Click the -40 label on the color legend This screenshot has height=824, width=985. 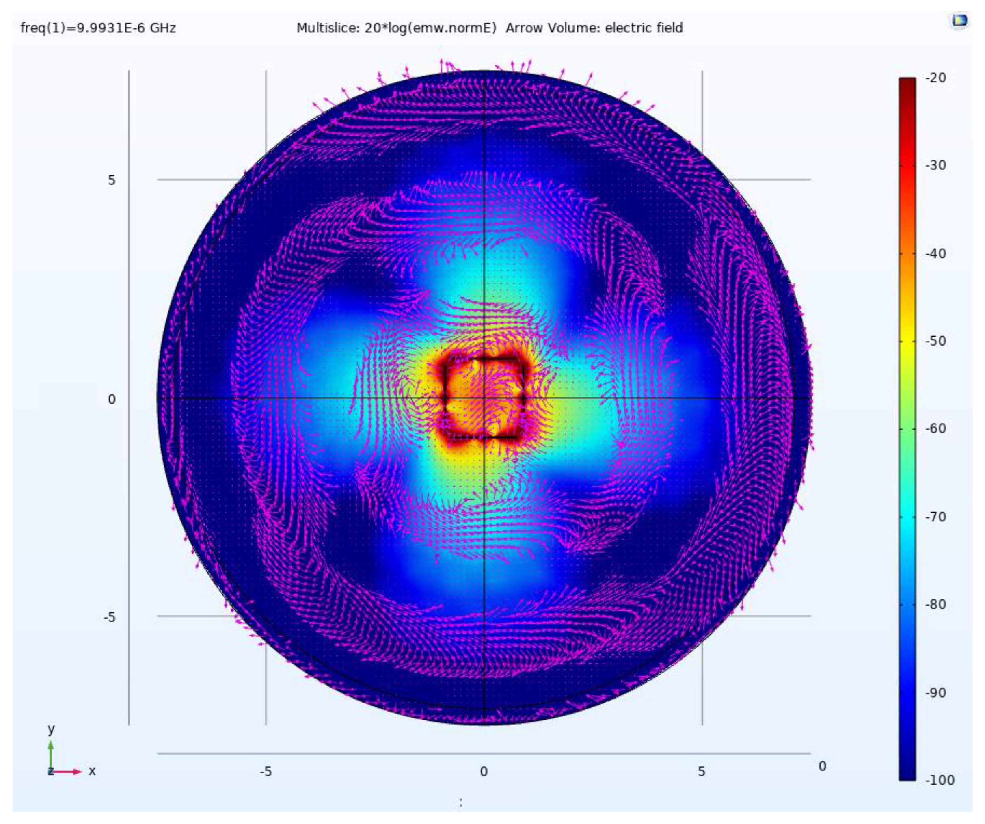pyautogui.click(x=935, y=254)
